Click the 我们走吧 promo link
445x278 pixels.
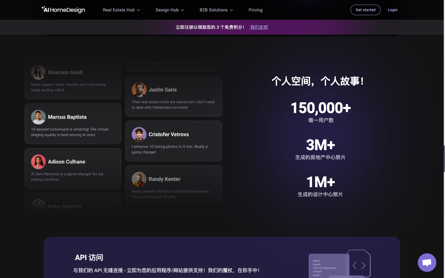(259, 27)
